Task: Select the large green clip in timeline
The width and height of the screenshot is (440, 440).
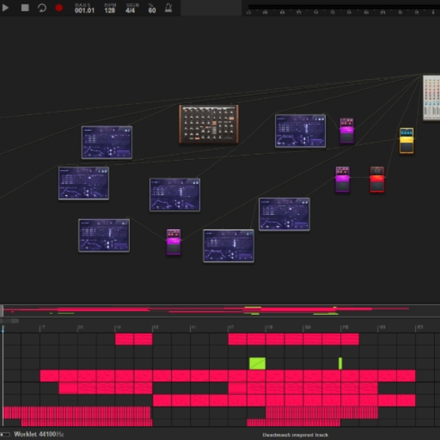Action: point(257,364)
